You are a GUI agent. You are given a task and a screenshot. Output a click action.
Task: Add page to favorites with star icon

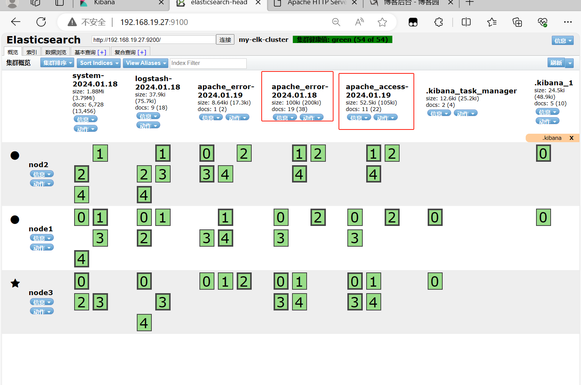(x=382, y=22)
